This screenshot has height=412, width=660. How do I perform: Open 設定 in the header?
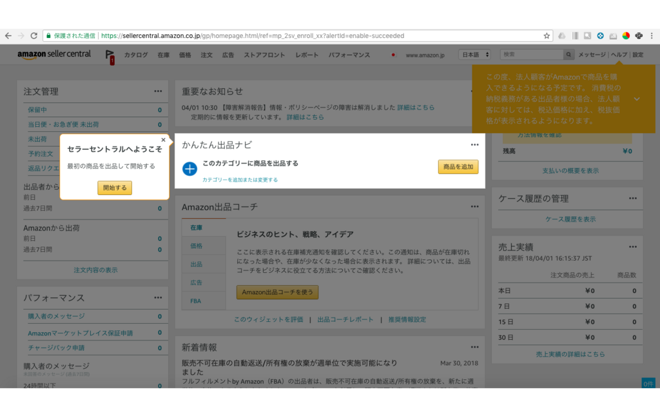pos(637,55)
